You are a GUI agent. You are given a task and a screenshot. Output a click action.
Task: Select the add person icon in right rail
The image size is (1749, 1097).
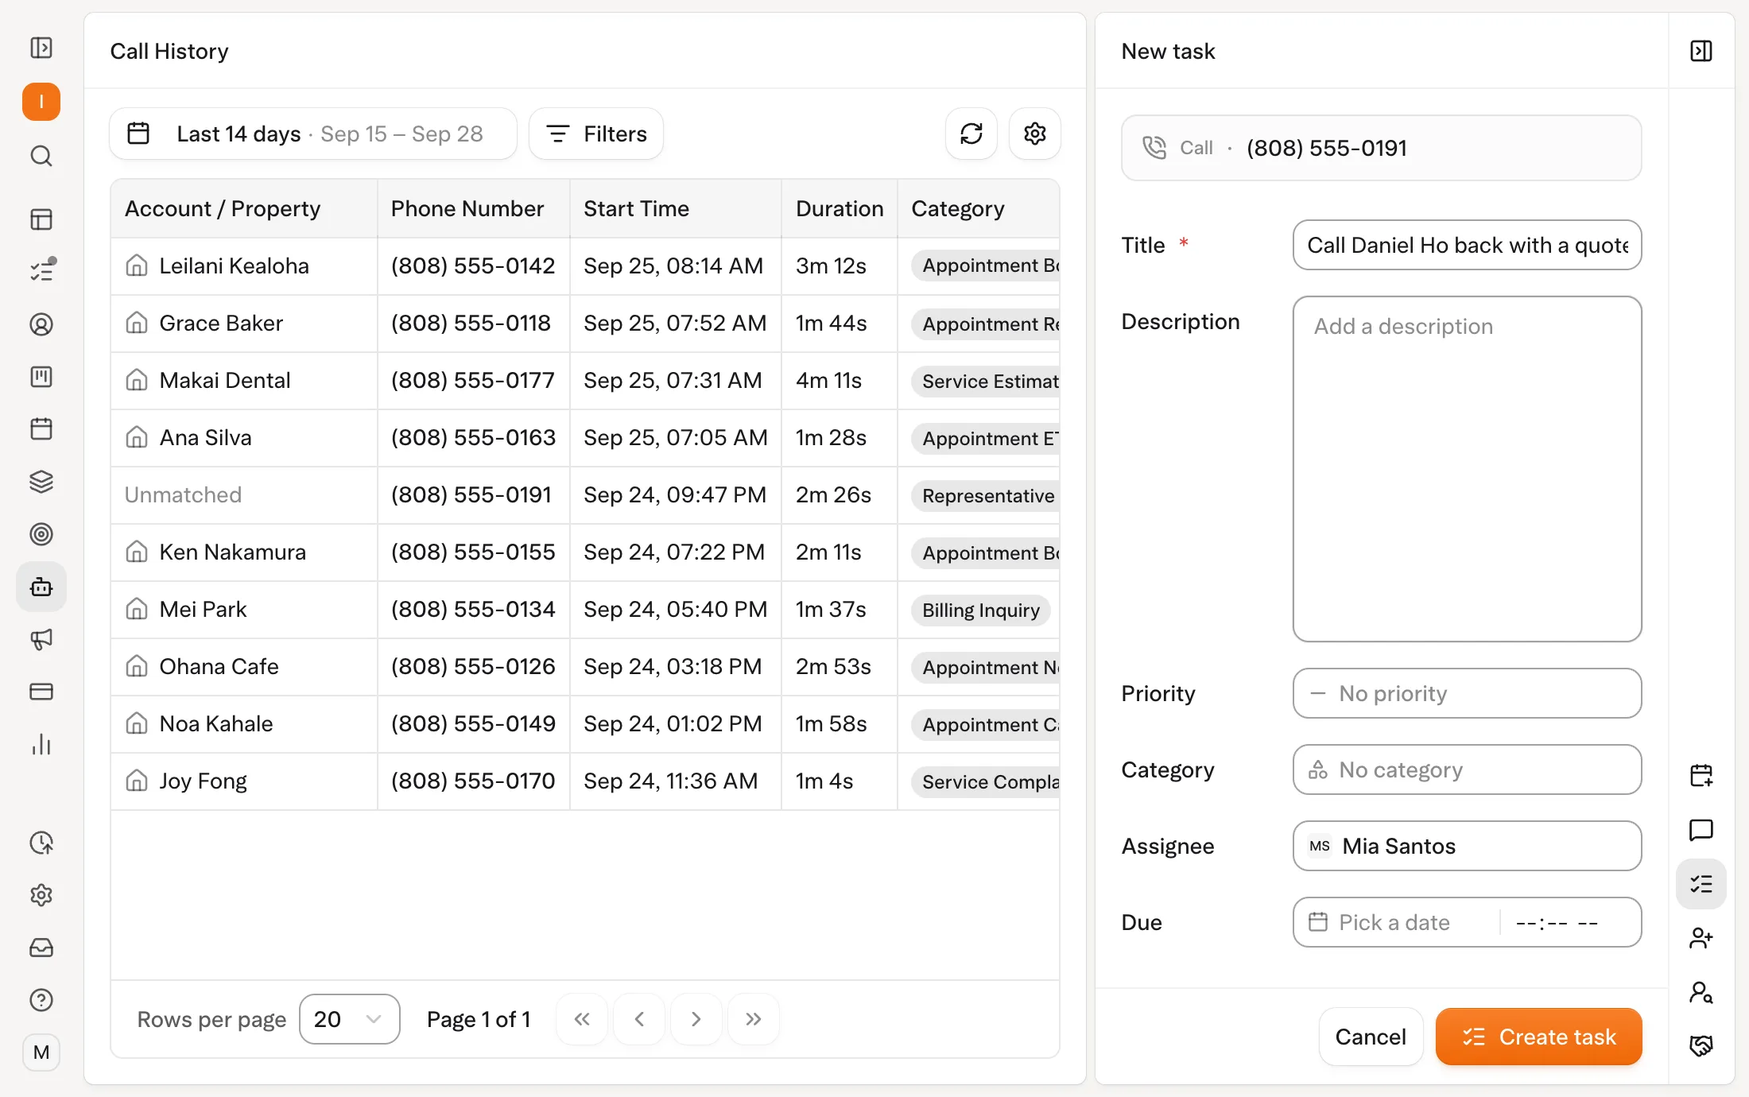1701,938
